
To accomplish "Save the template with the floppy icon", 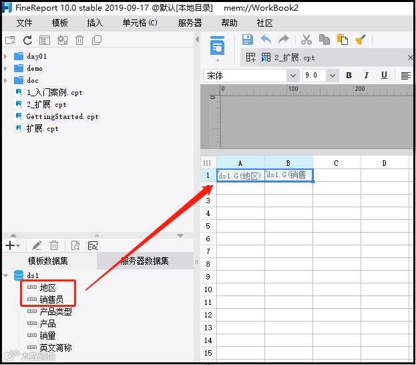I will [247, 39].
